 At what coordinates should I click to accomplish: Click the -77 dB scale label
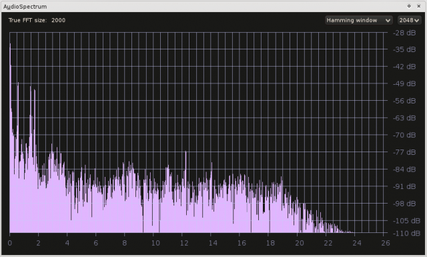point(404,152)
